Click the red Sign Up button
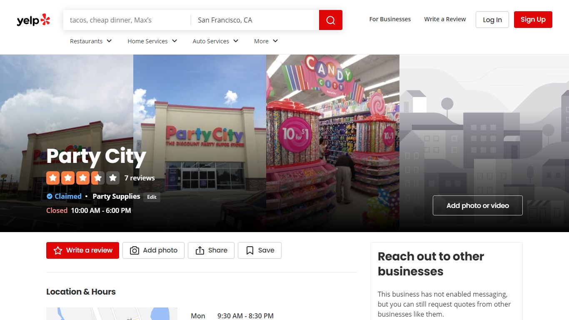This screenshot has width=569, height=320. [533, 20]
